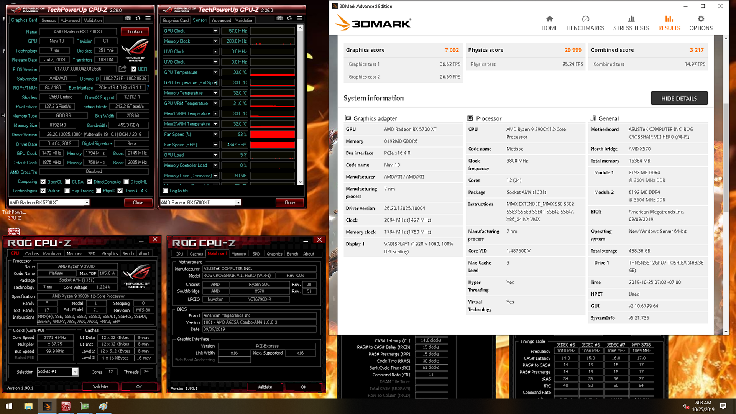The image size is (736, 414).
Task: Open 3DMark STRESS TESTS icon
Action: 631,19
